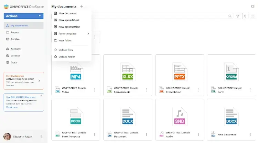Click the New folder icon

point(55,40)
